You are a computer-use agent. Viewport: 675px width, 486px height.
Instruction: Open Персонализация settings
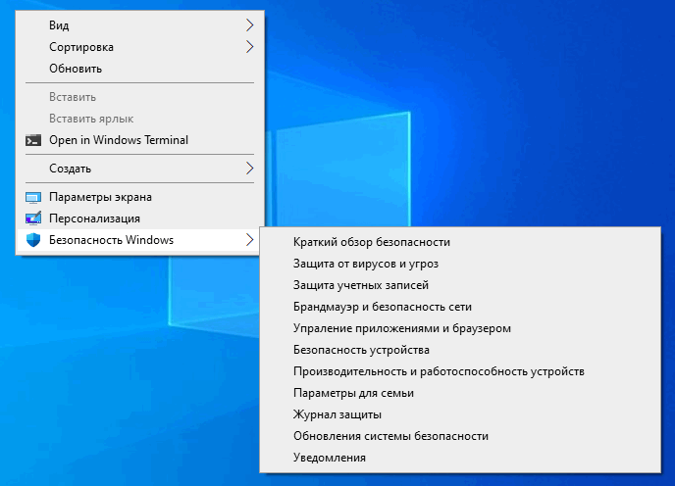tap(140, 219)
